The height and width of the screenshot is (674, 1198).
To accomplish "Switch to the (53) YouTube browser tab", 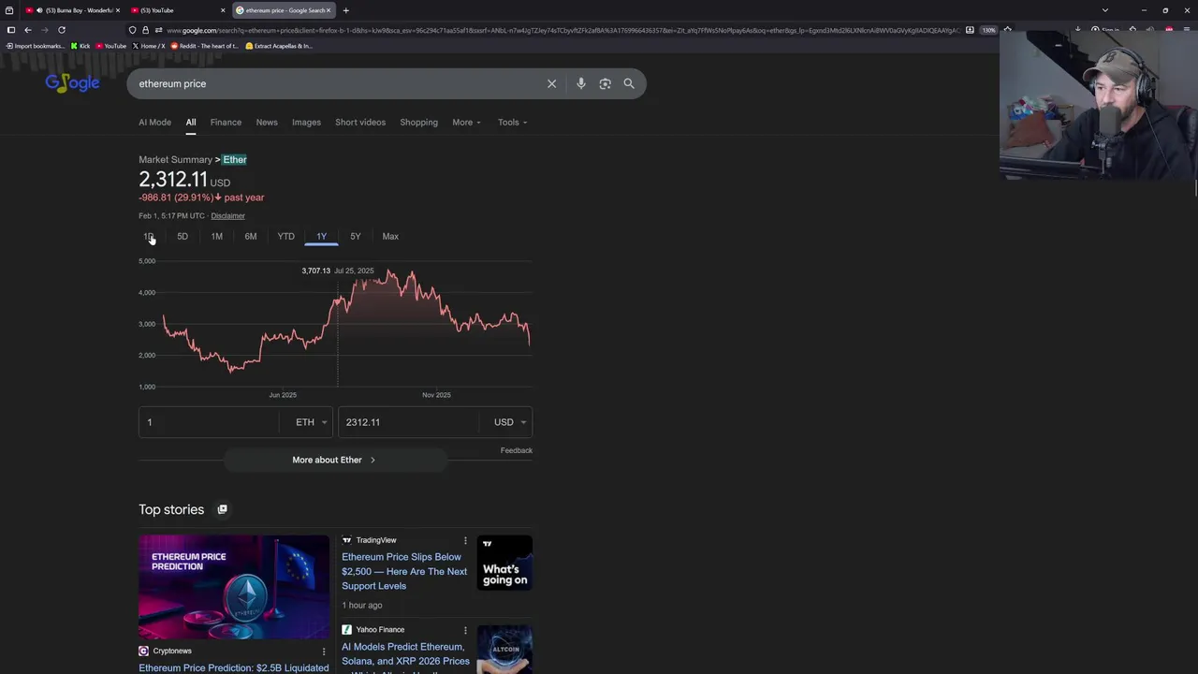I will coord(178,10).
